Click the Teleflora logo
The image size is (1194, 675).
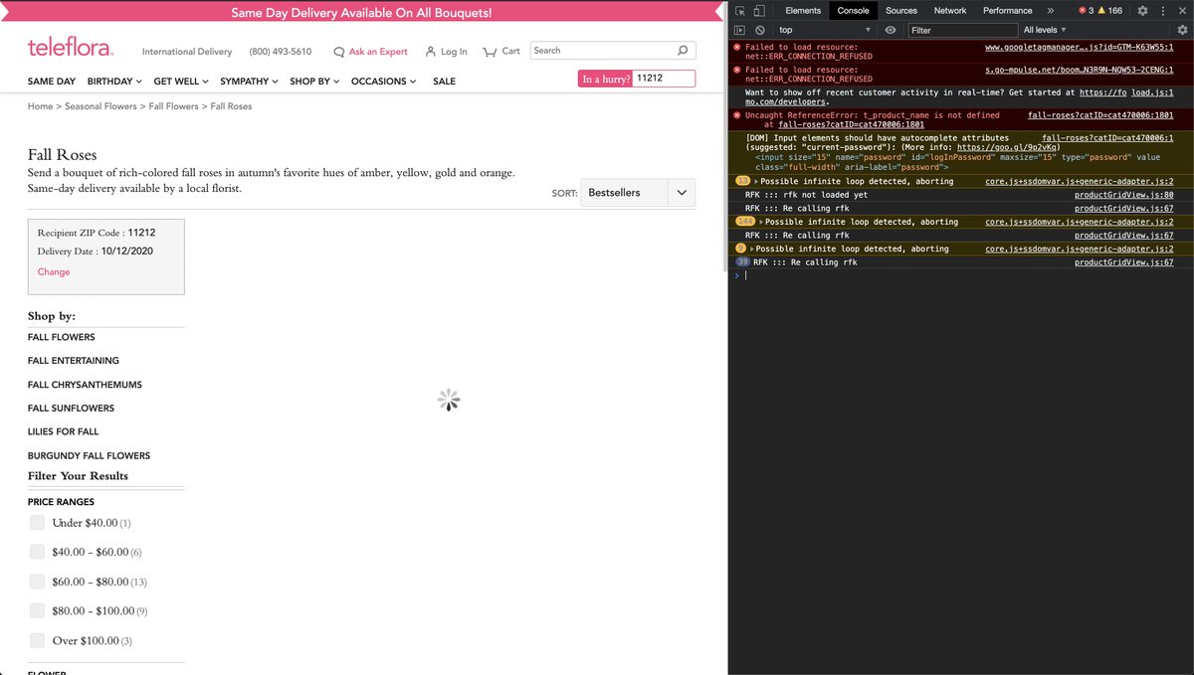click(70, 49)
